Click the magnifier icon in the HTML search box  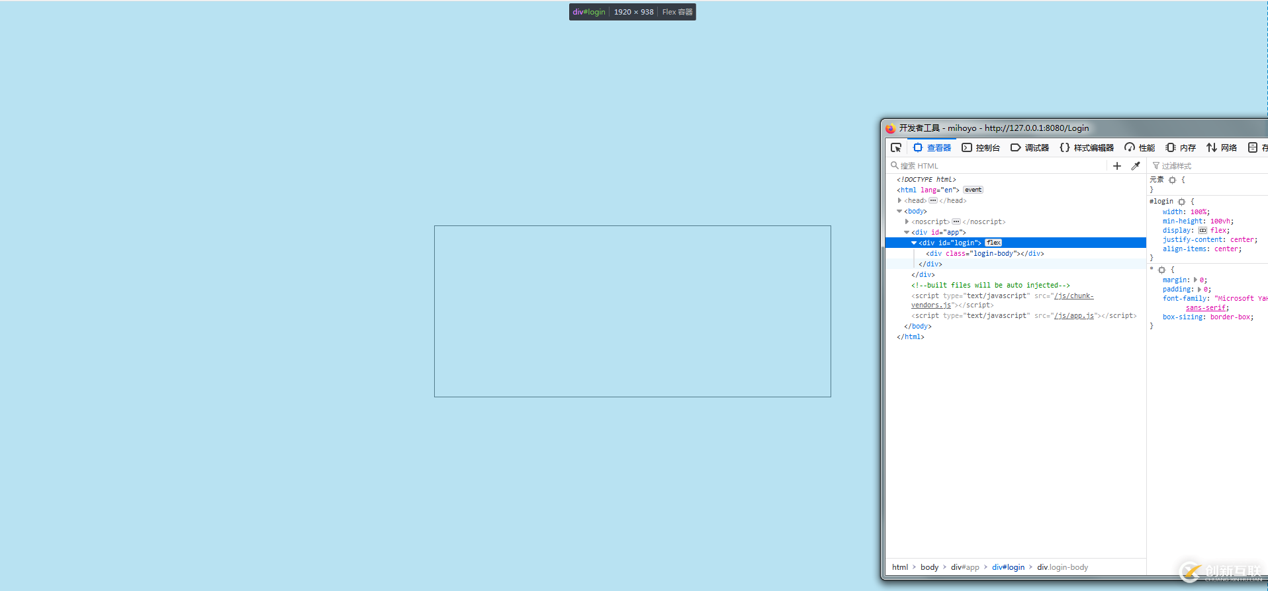tap(895, 165)
